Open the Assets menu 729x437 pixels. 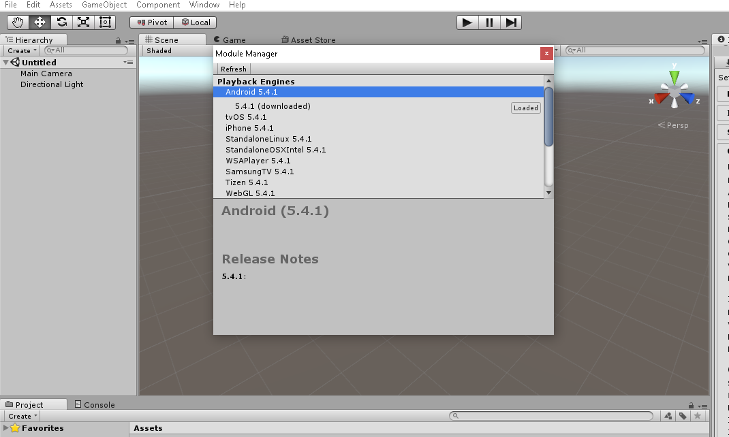61,5
